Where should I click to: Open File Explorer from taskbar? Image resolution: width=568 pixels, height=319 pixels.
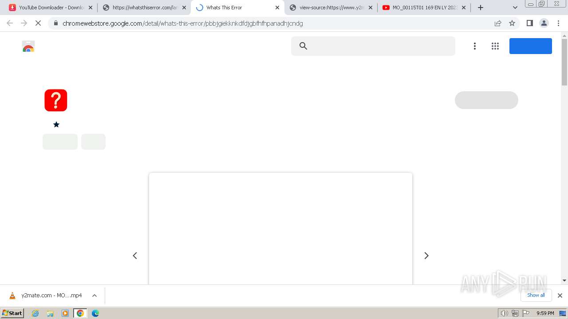pos(50,313)
